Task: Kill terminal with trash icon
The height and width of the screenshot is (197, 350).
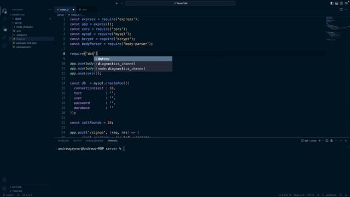Action: [331, 141]
